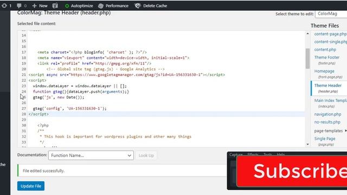Click line 20 Global site tag comment
The height and width of the screenshot is (195, 347).
tap(106, 69)
